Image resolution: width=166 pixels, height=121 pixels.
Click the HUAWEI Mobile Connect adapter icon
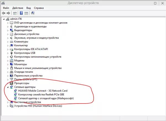click(x=15, y=91)
